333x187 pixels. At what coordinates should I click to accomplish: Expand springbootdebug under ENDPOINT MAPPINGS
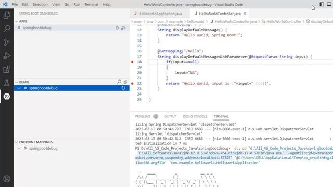tap(19, 148)
